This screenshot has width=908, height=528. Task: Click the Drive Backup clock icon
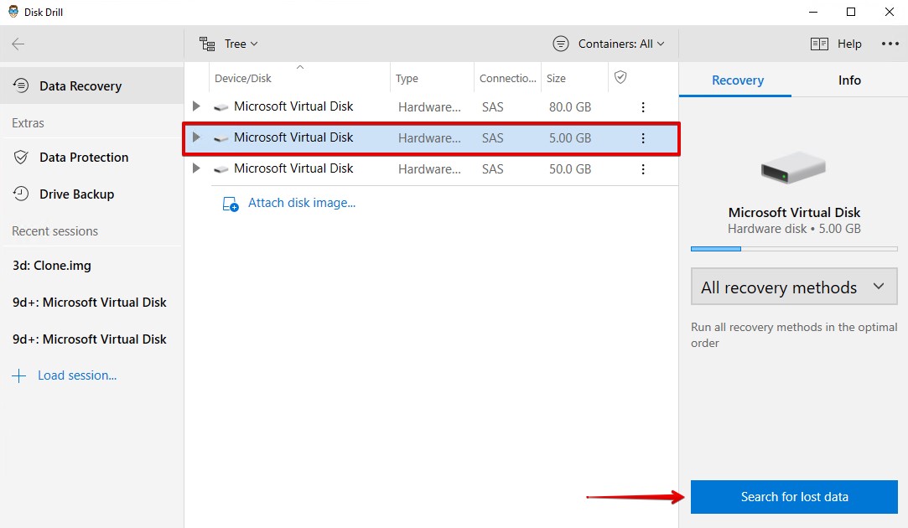click(21, 194)
